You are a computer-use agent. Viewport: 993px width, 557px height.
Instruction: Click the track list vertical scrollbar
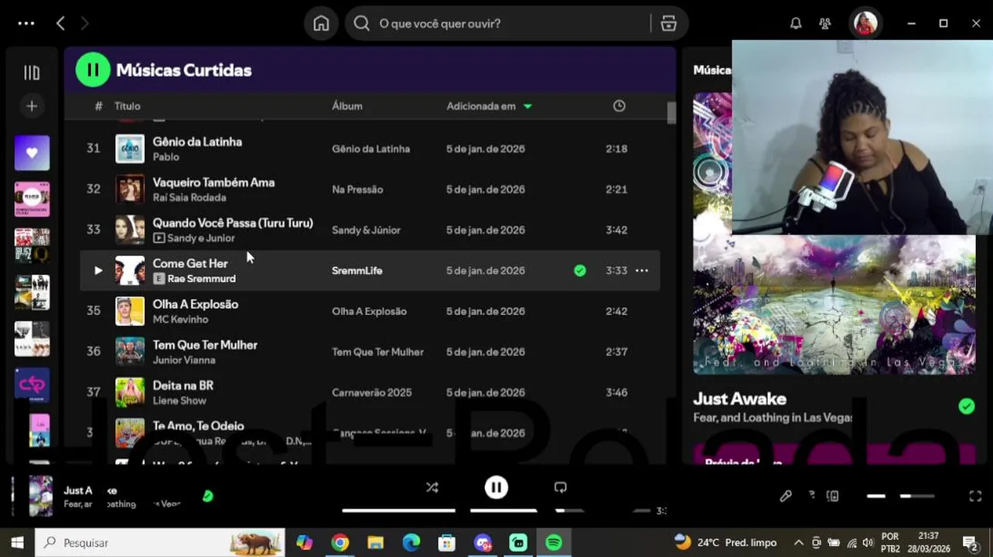click(671, 112)
